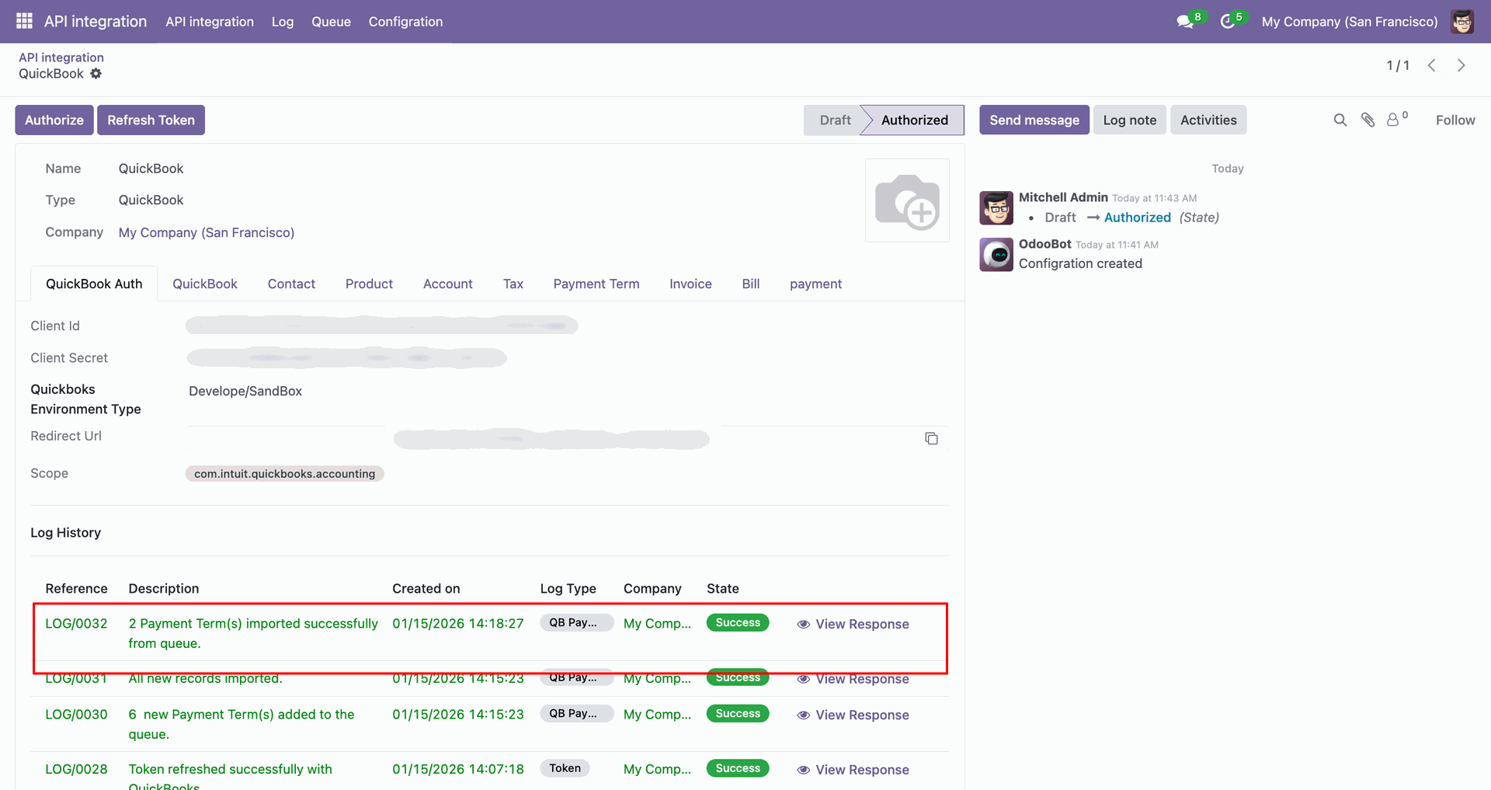Open the activities clock icon

(x=1228, y=22)
